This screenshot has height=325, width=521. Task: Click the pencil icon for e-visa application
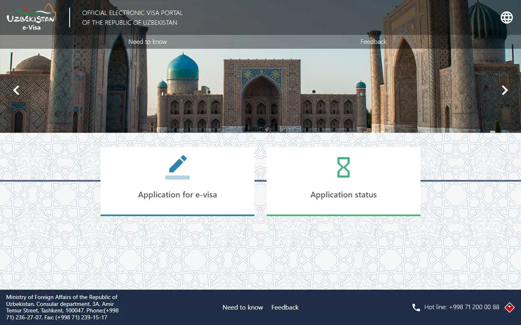point(177,167)
